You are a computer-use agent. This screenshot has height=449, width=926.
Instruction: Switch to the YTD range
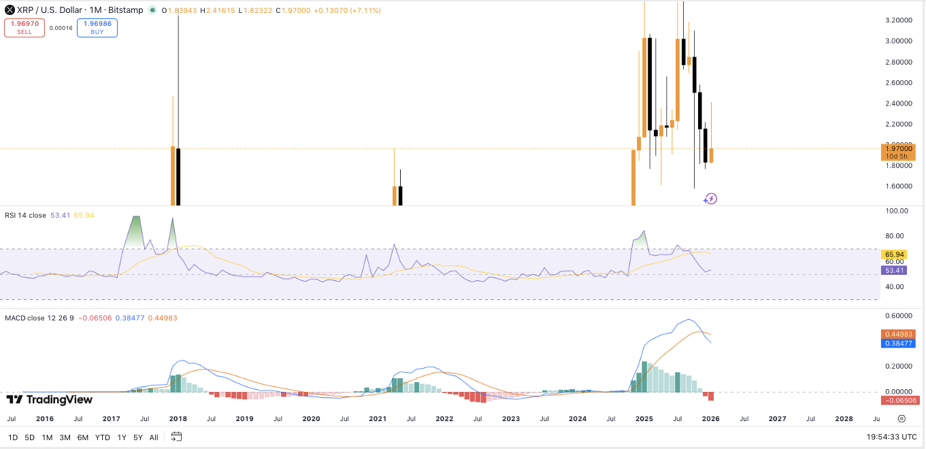click(103, 437)
